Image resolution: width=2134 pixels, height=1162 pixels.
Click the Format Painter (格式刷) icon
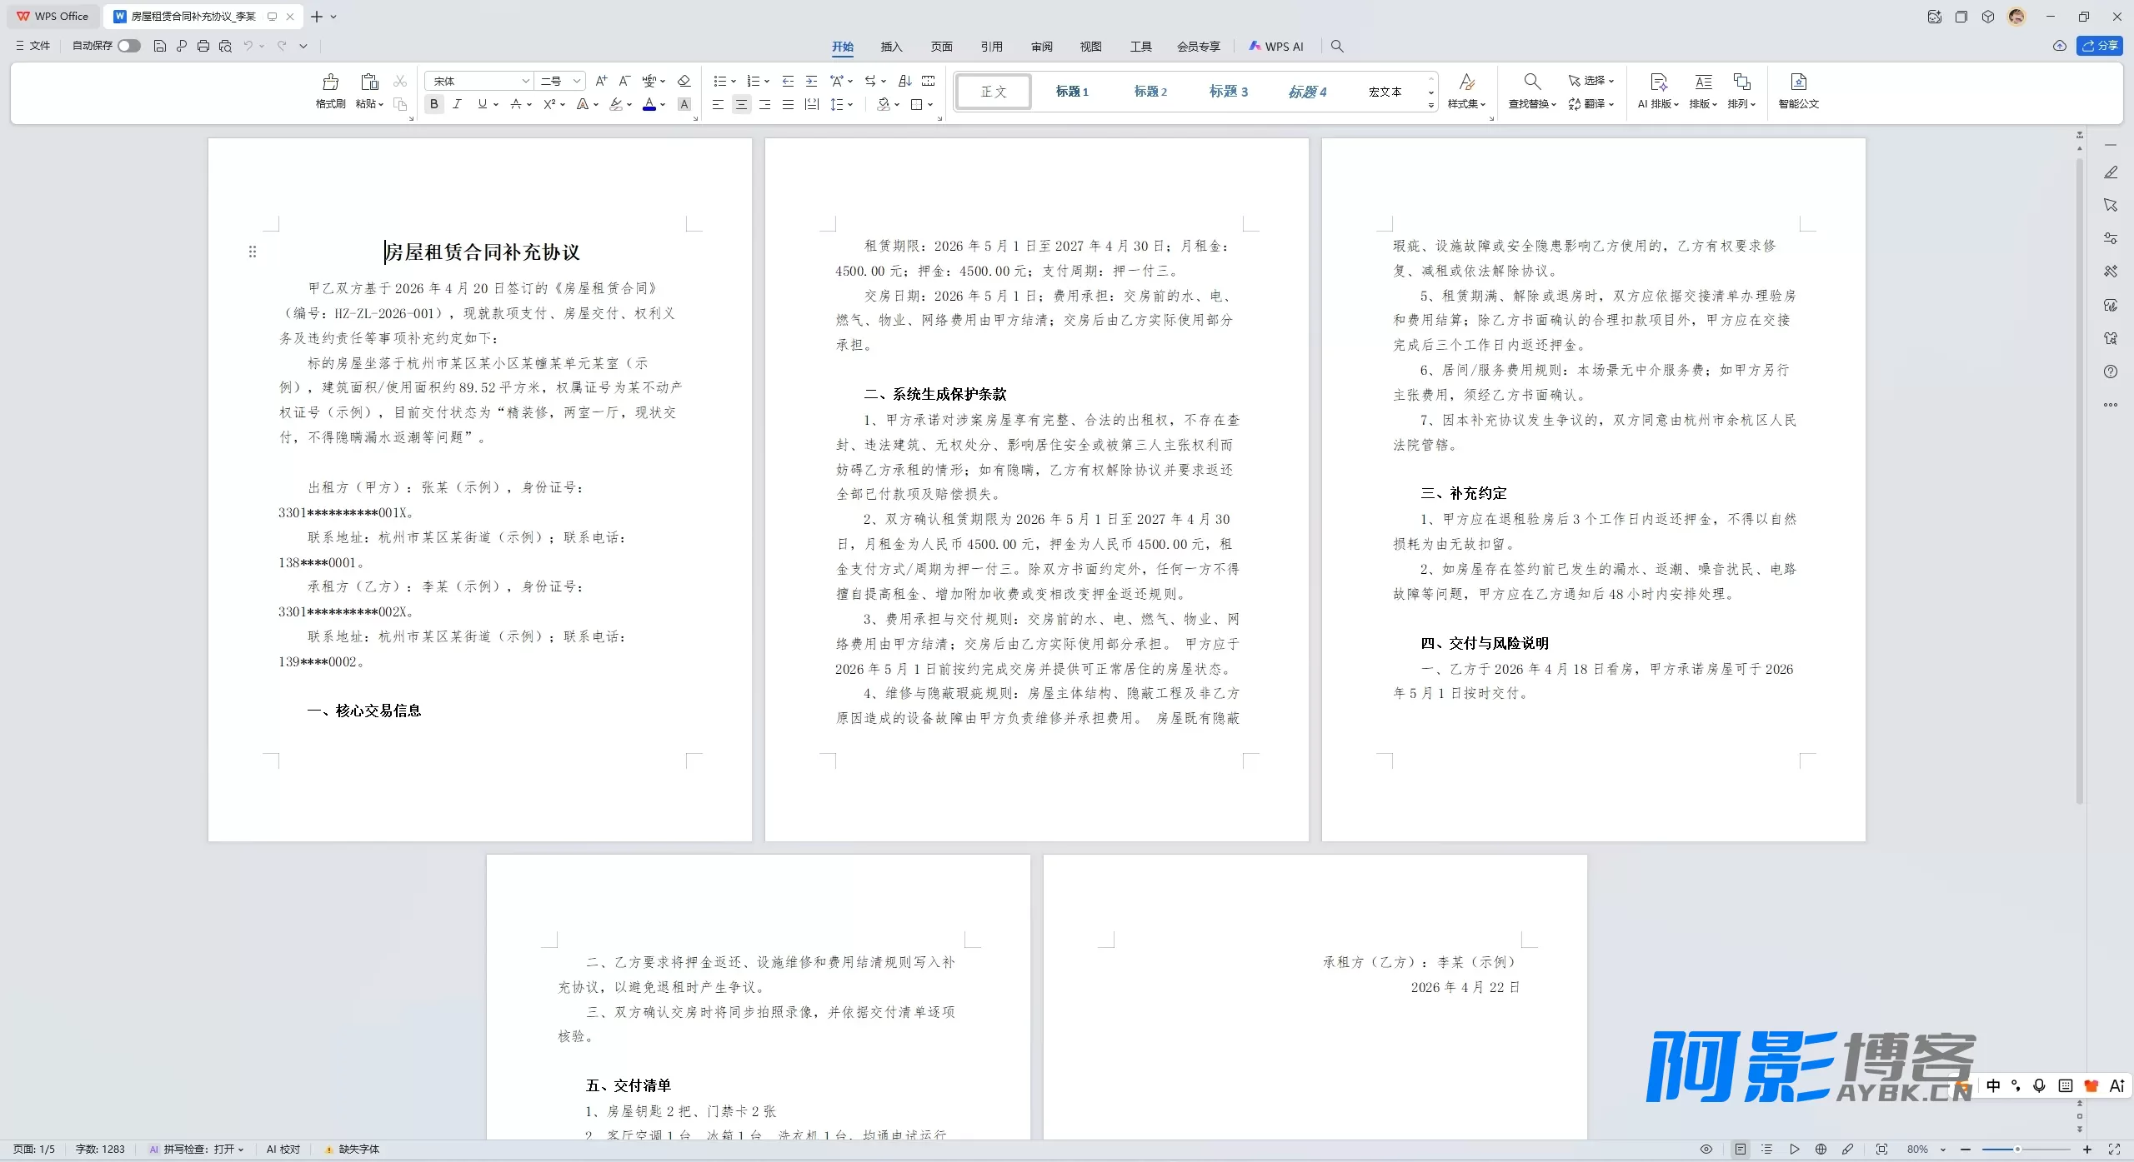pos(330,82)
